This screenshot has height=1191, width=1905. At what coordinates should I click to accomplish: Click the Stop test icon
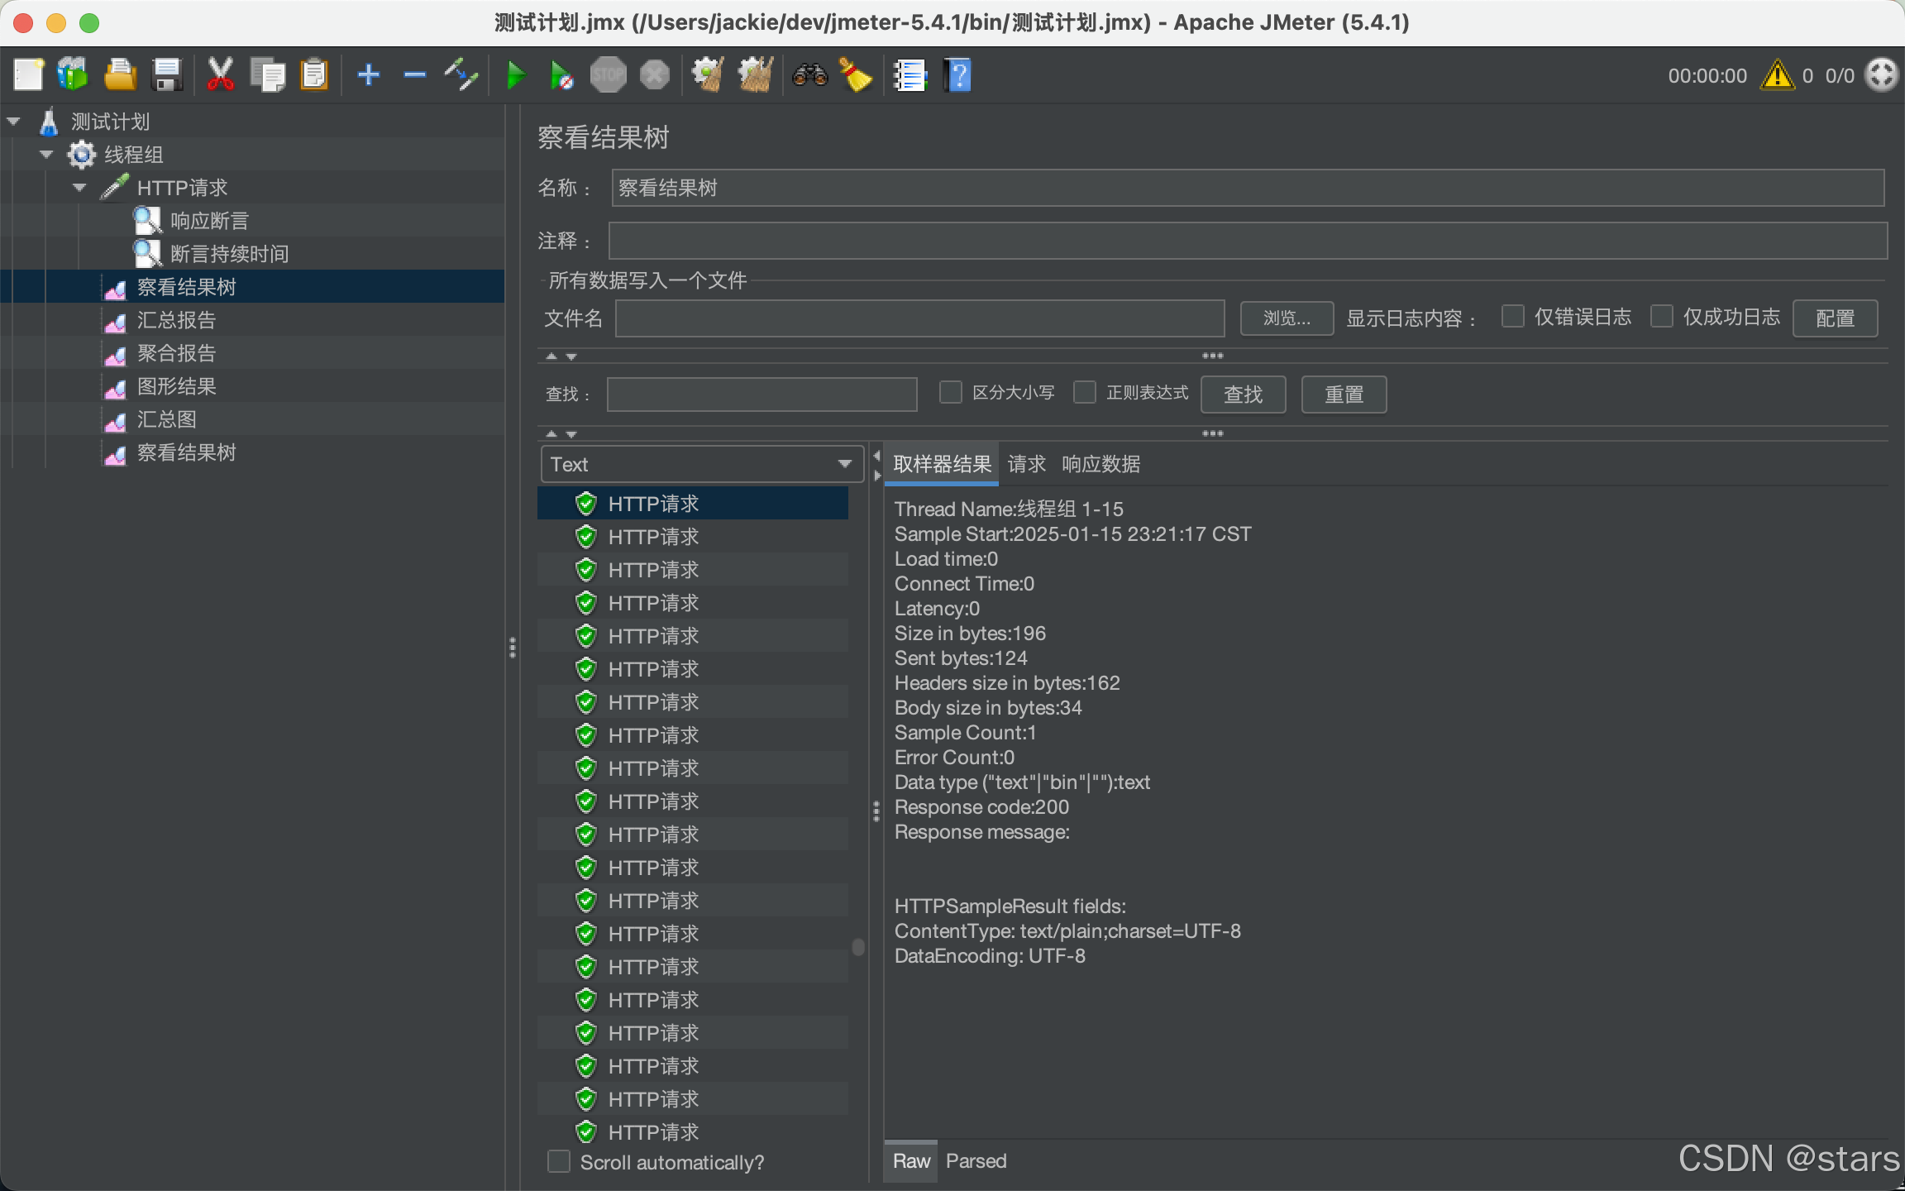[608, 75]
